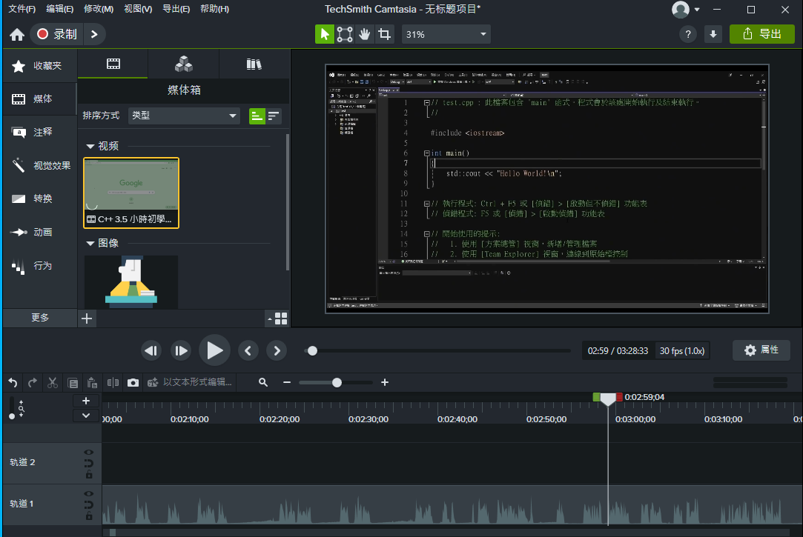Image resolution: width=803 pixels, height=537 pixels.
Task: Click the timeline zoom slider handle
Action: (337, 383)
